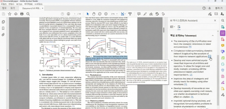226x109 pixels.
Task: Activate the selection arrow tool
Action: tap(88, 14)
